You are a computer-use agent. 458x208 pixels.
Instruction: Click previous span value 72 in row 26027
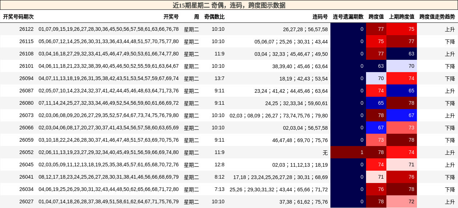click(402, 201)
